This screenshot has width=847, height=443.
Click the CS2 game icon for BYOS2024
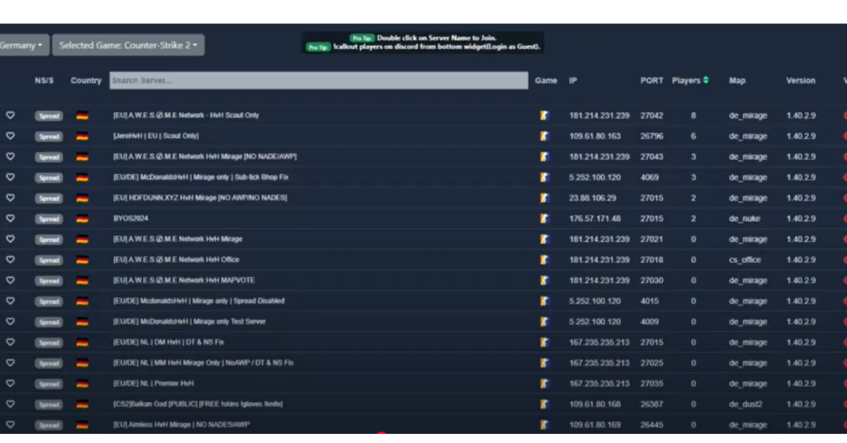coord(544,219)
